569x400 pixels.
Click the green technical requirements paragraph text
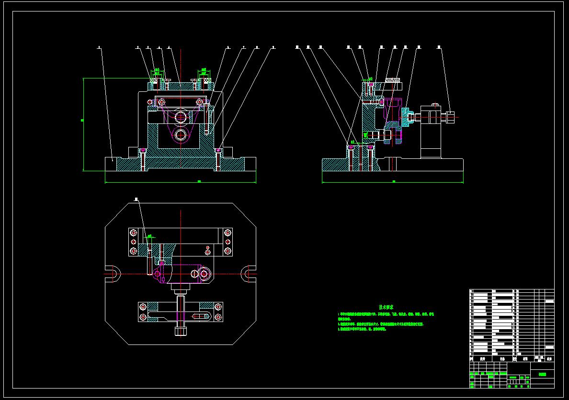[386, 322]
